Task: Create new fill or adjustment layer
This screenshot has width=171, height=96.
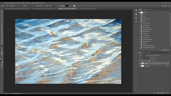Action: [x=161, y=93]
